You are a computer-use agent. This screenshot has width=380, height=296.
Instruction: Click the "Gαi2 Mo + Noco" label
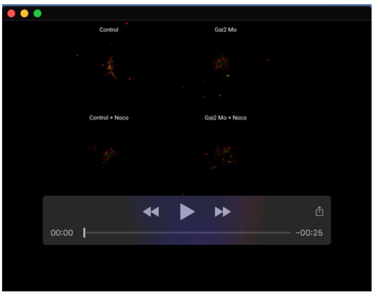pos(226,118)
